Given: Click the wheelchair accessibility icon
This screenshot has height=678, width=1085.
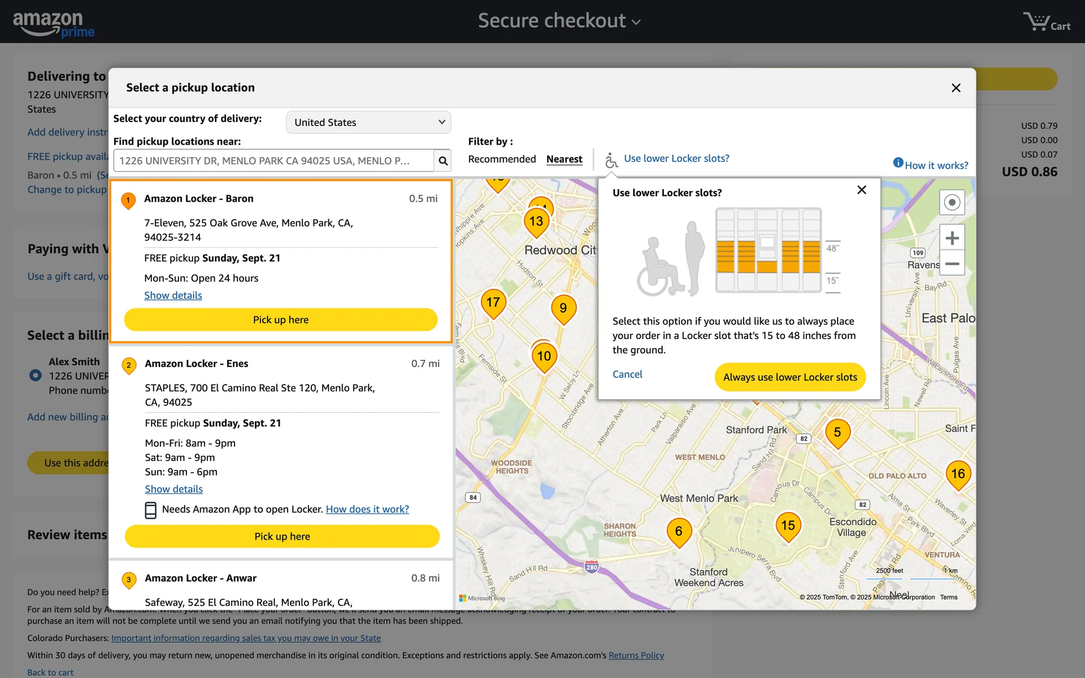Looking at the screenshot, I should (x=611, y=160).
